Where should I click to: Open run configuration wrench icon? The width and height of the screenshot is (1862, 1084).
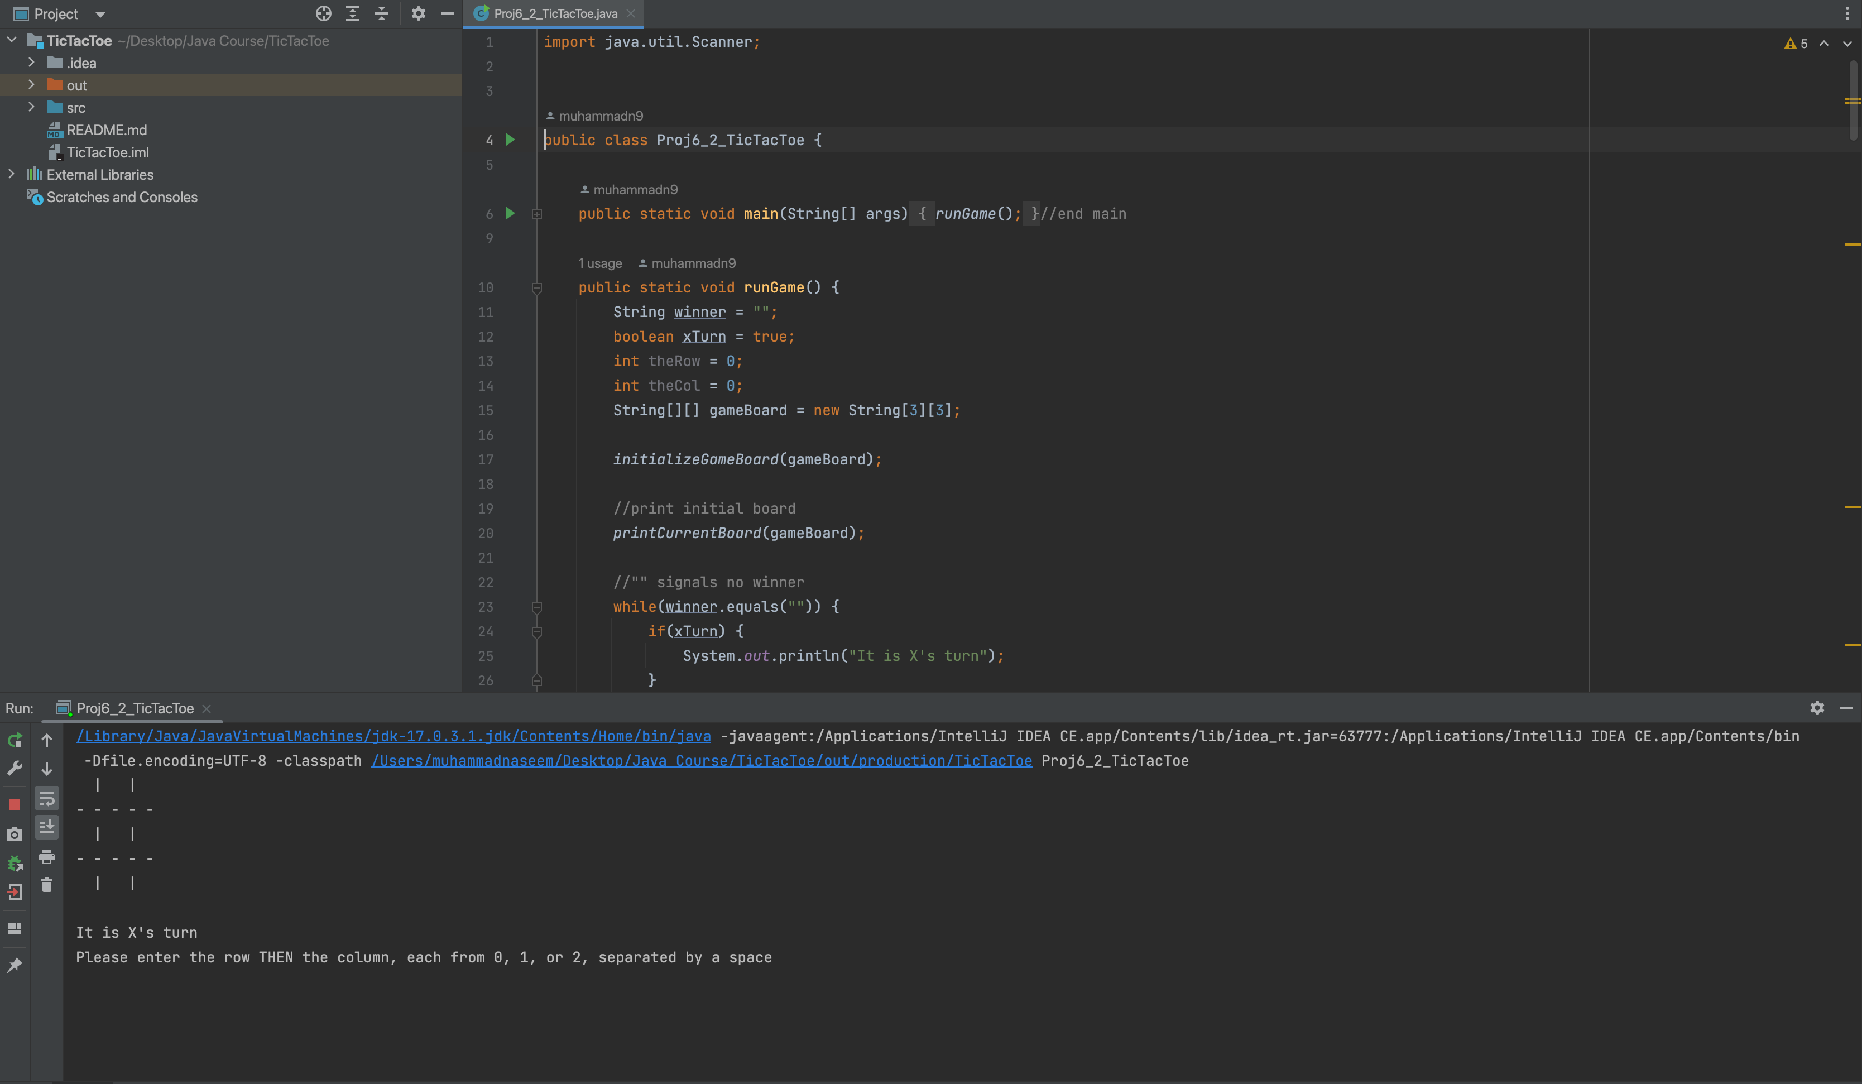click(x=14, y=769)
